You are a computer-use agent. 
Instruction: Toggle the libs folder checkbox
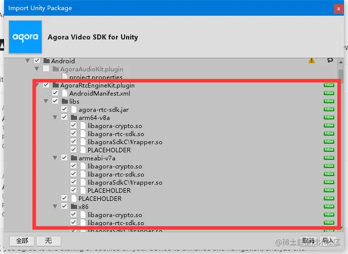[55, 101]
